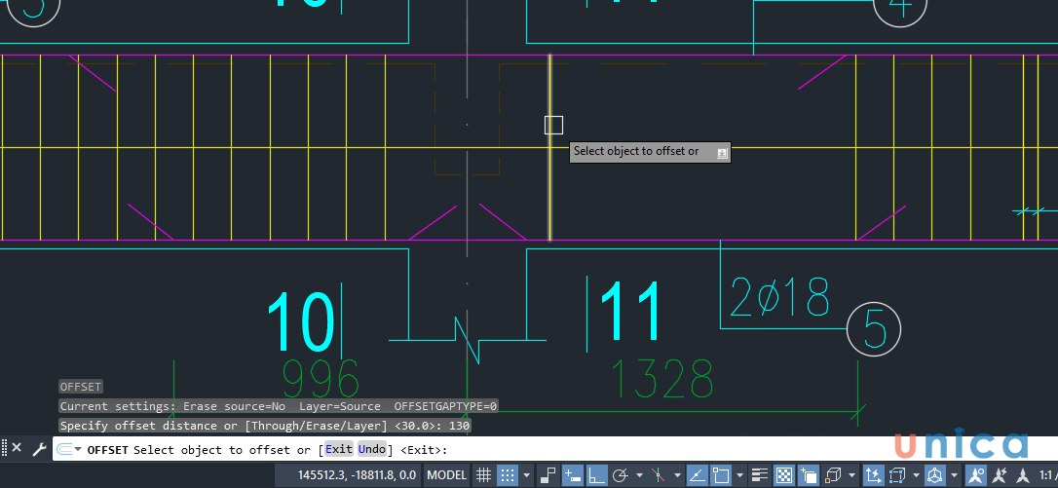Choose the Exit option in command line
This screenshot has height=488, width=1058.
[x=338, y=449]
